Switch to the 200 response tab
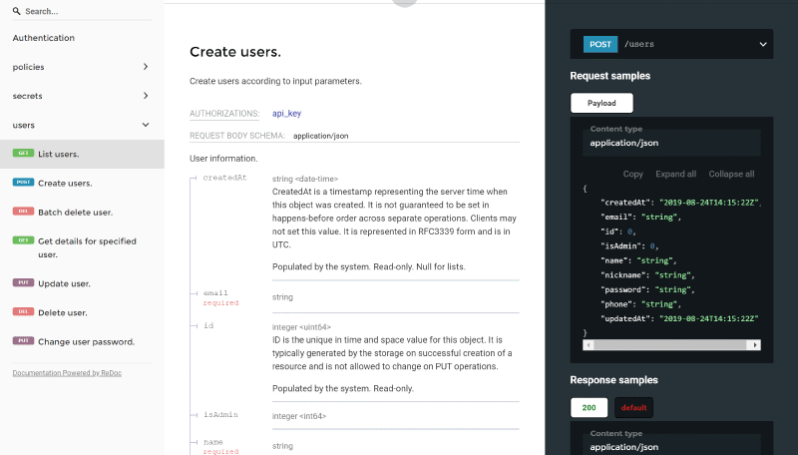This screenshot has height=455, width=798. click(x=589, y=407)
